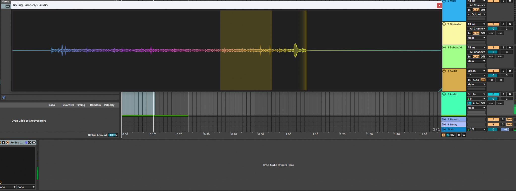
Task: Toggle the waveform follow icon beside 1.00x
Action: coord(443,135)
